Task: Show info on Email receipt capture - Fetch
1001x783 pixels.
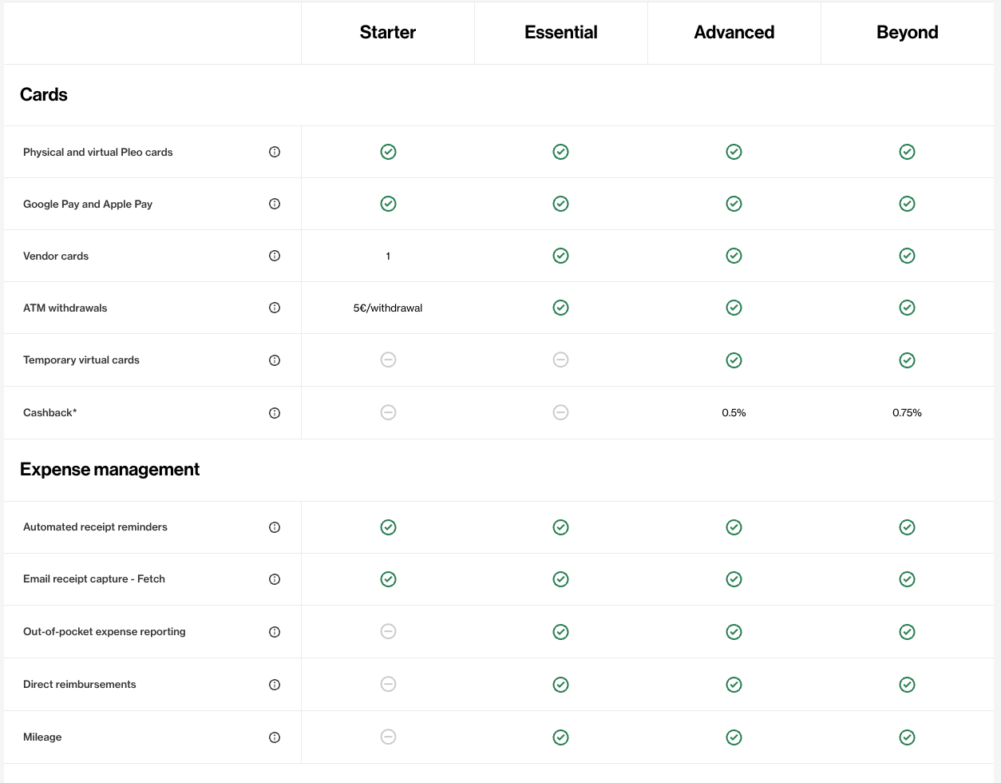Action: pos(275,579)
